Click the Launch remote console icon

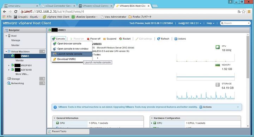[x=55, y=54]
